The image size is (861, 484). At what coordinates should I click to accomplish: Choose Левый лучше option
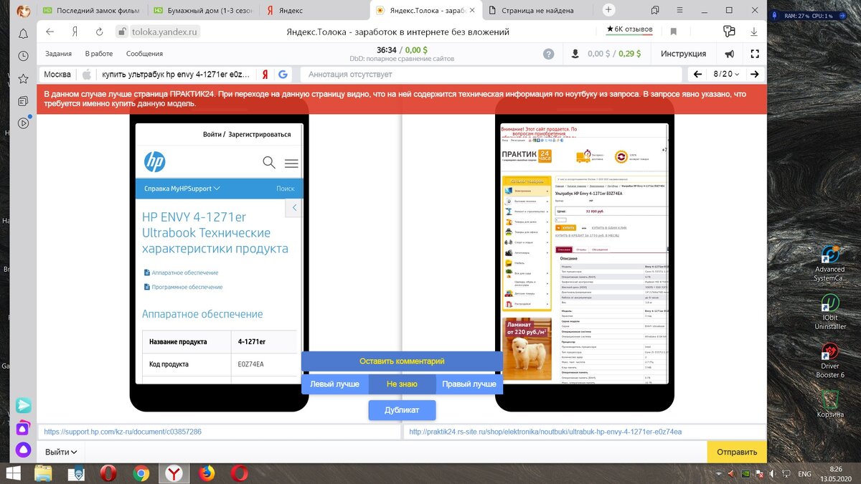tap(334, 384)
